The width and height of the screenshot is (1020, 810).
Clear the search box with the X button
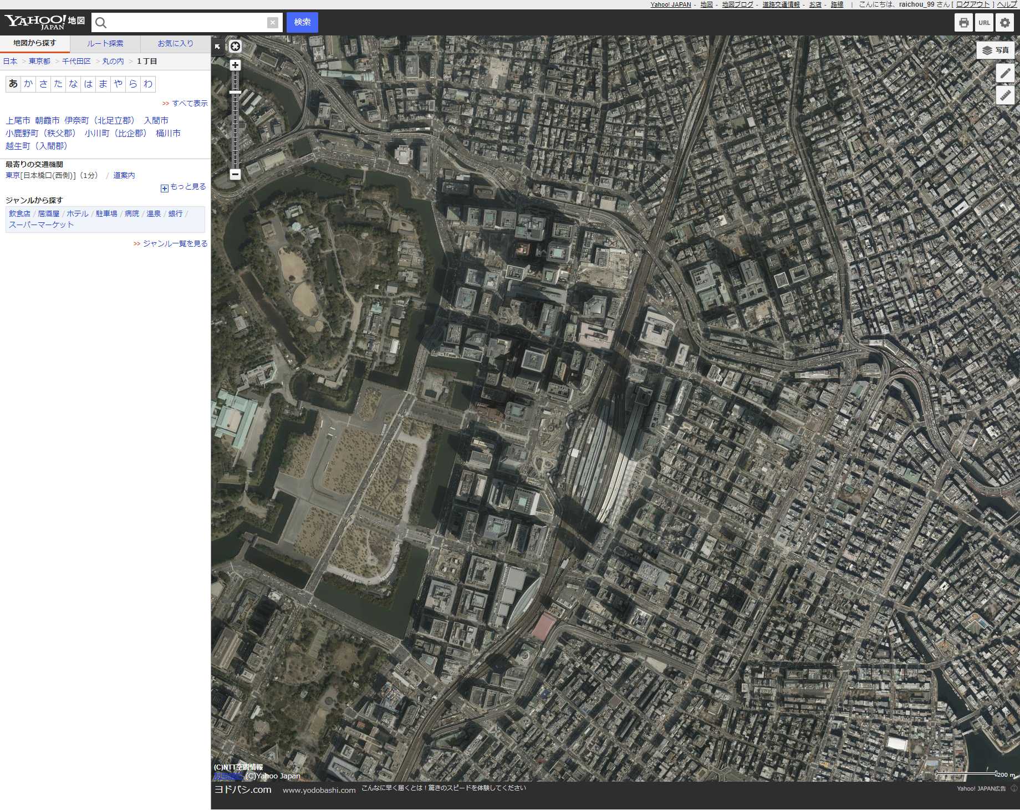(x=272, y=22)
